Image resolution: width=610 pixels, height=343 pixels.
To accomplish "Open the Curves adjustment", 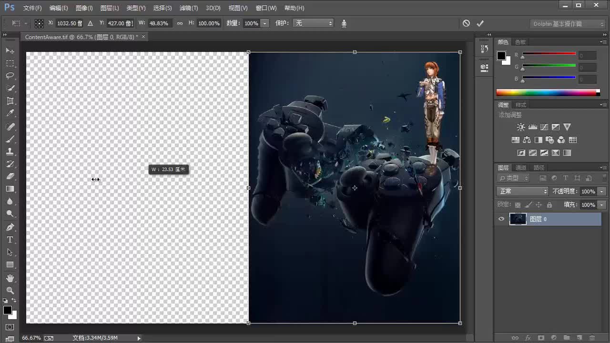I will (544, 127).
